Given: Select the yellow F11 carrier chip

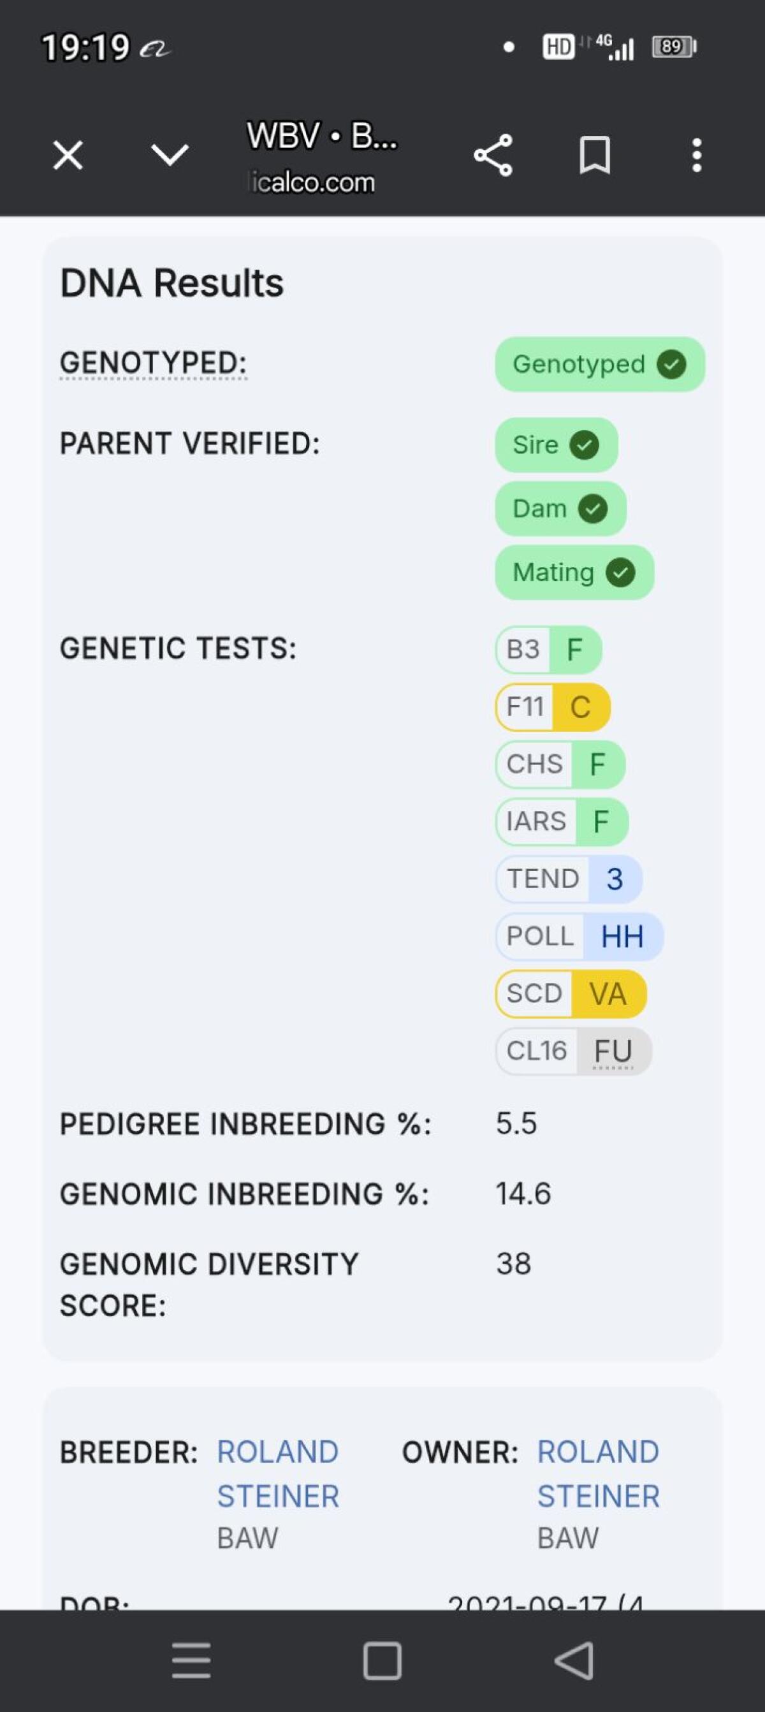Looking at the screenshot, I should (x=552, y=706).
